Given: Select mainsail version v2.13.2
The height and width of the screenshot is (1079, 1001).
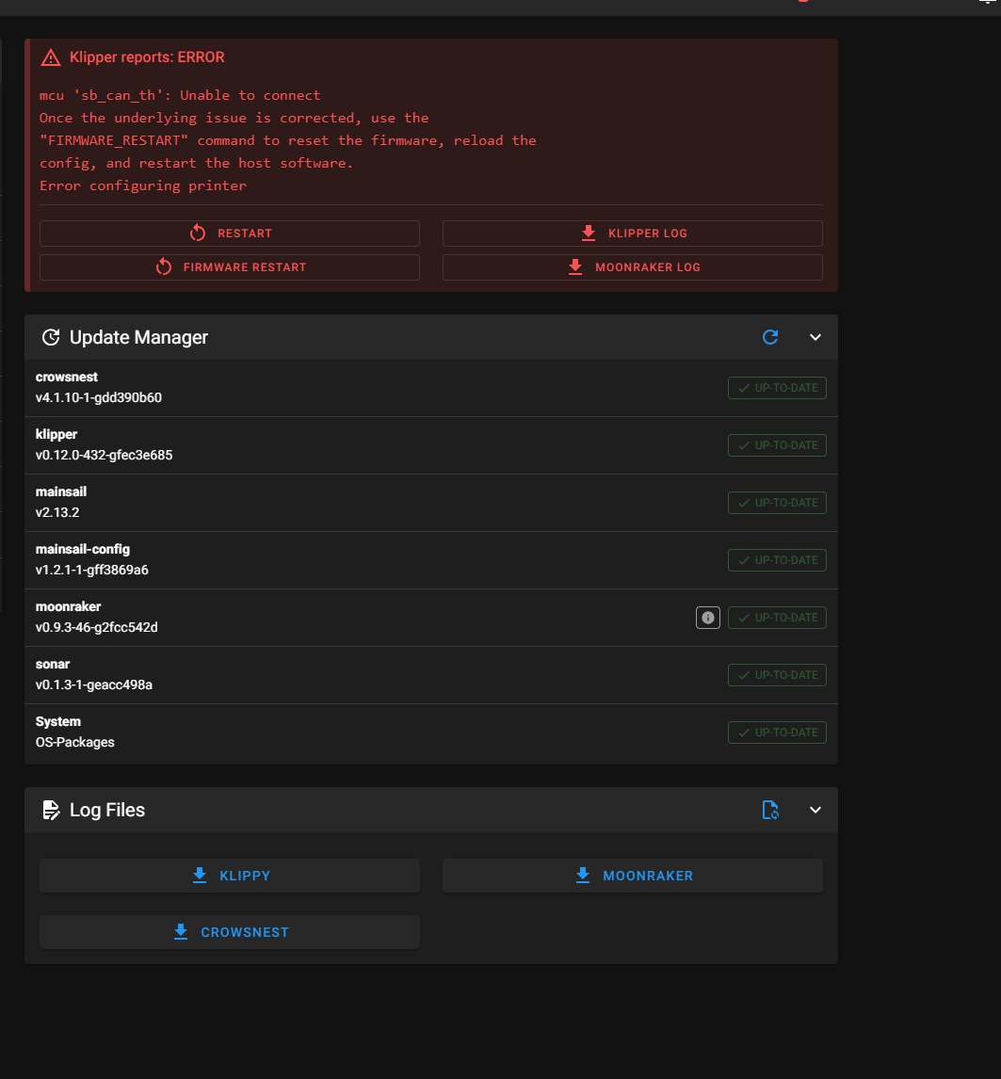Looking at the screenshot, I should pos(57,512).
